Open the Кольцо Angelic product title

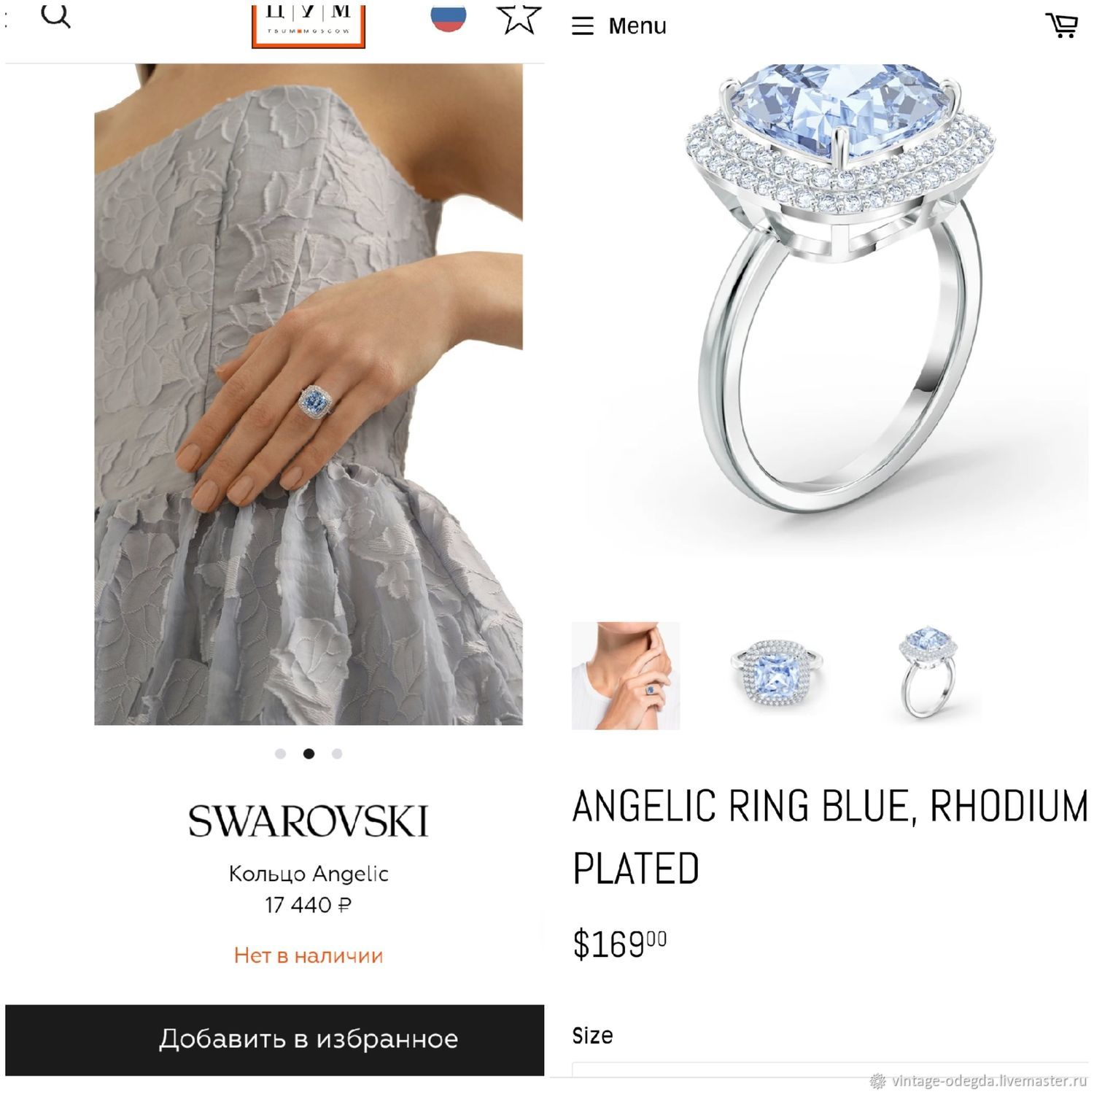click(309, 873)
